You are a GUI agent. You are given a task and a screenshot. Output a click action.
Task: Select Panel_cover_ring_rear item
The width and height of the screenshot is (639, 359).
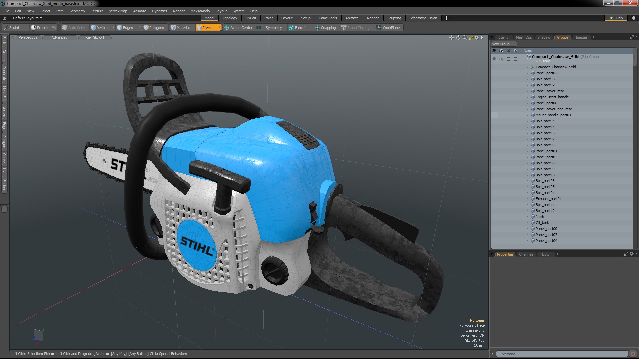click(554, 109)
